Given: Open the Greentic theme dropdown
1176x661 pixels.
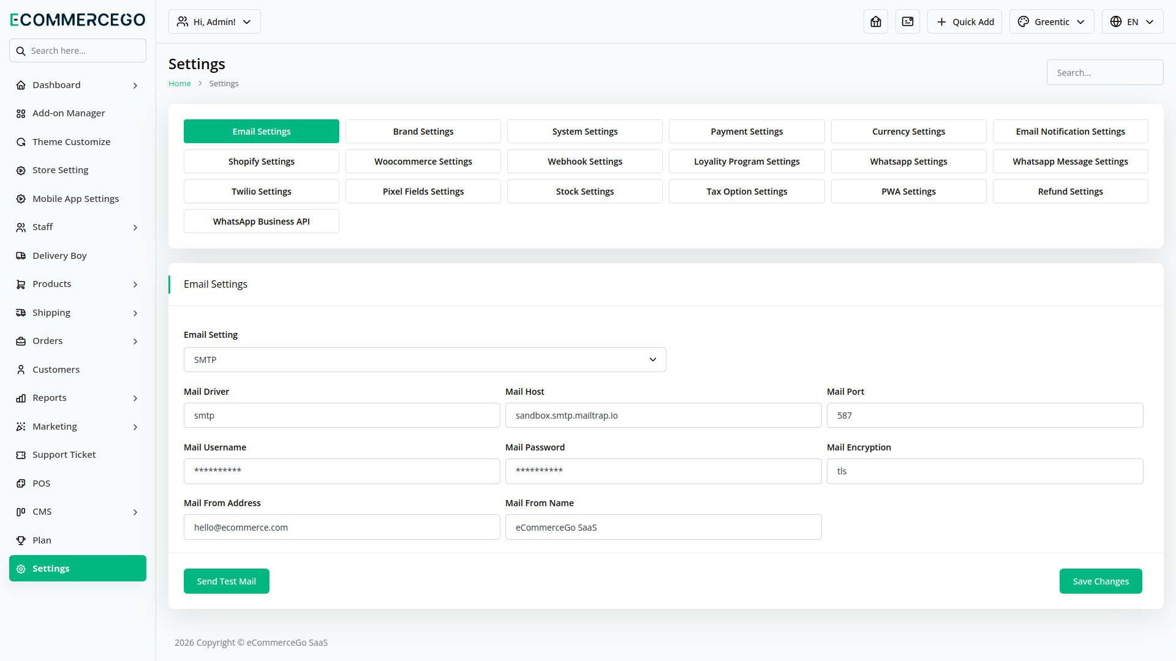Looking at the screenshot, I should coord(1051,22).
